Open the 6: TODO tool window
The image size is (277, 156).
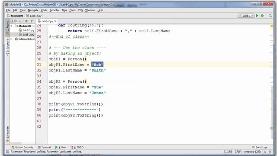tap(77, 147)
